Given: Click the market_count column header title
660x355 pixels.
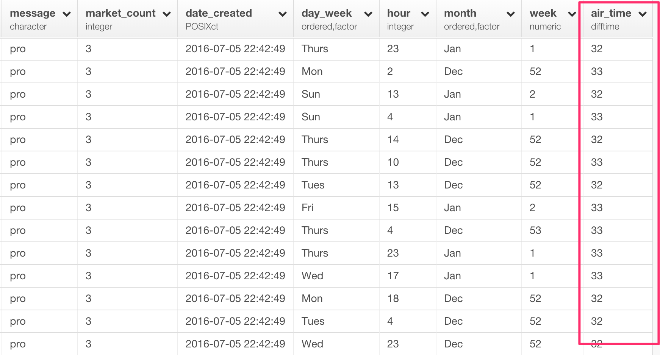Looking at the screenshot, I should point(120,13).
